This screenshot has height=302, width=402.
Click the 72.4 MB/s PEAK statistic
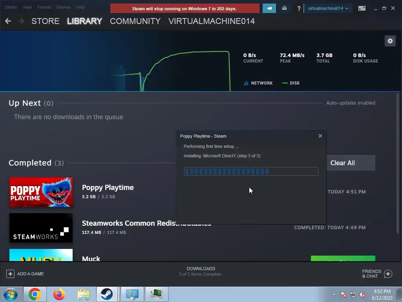click(x=292, y=58)
